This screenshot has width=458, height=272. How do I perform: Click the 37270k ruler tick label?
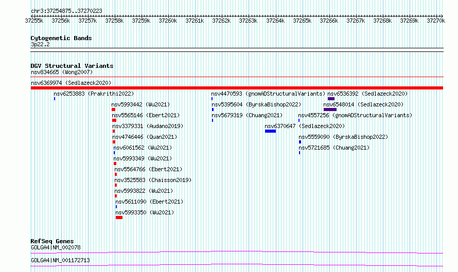[x=436, y=21]
